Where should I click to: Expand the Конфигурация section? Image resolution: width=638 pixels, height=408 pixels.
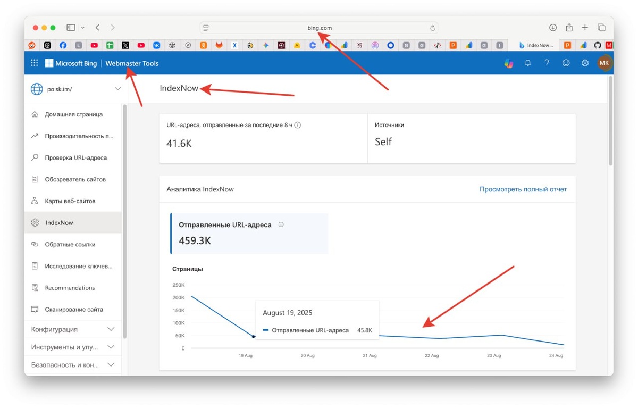pos(73,329)
